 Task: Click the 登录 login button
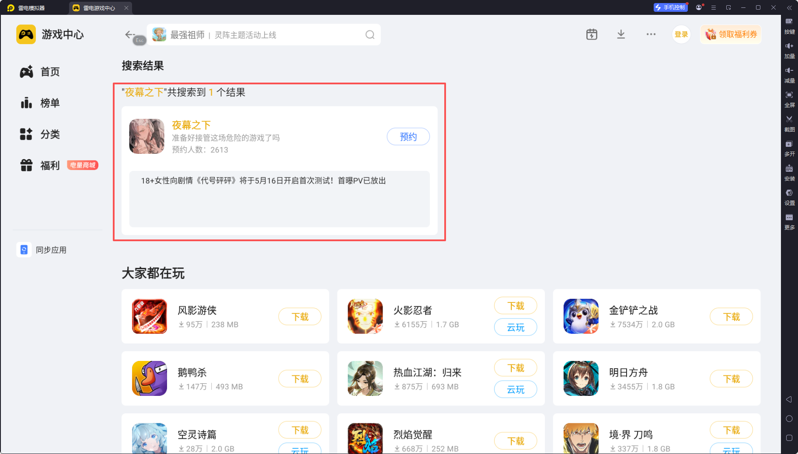pyautogui.click(x=681, y=35)
